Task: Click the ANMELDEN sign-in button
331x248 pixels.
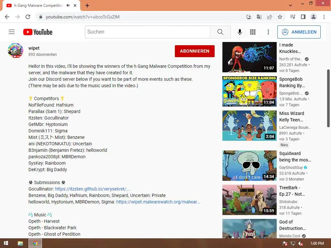Action: (x=299, y=32)
